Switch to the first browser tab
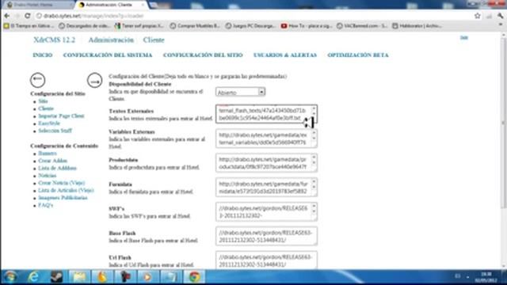 pyautogui.click(x=38, y=5)
